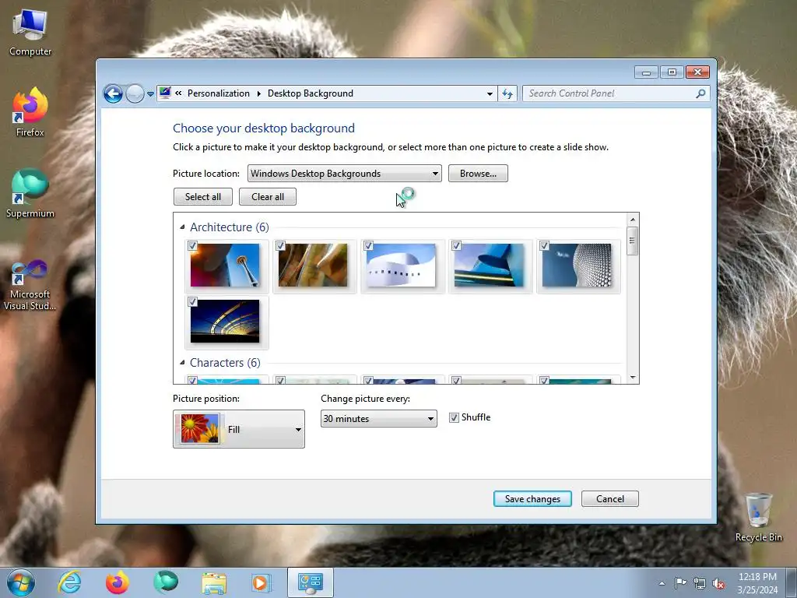This screenshot has height=598, width=797.
Task: Toggle the Shuffle checkbox
Action: click(x=454, y=417)
